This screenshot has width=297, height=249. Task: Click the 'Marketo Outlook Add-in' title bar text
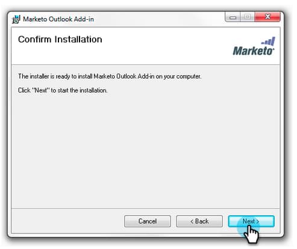58,19
